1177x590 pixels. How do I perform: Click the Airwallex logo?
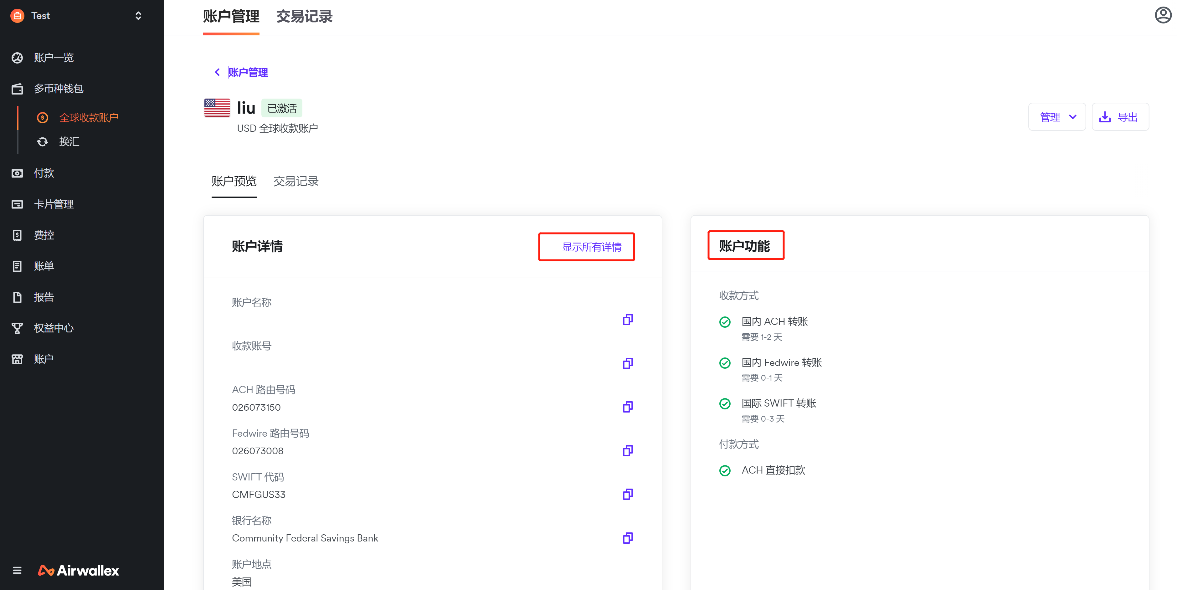pyautogui.click(x=79, y=570)
